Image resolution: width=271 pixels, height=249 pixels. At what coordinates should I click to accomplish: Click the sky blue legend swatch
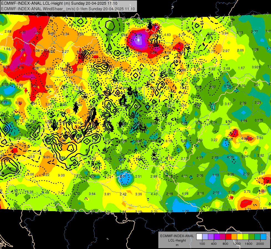tap(263, 237)
